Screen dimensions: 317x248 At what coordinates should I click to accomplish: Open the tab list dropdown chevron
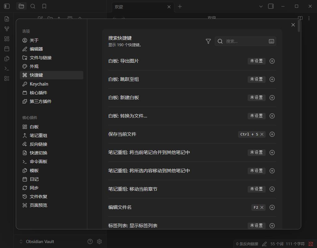coord(261,6)
